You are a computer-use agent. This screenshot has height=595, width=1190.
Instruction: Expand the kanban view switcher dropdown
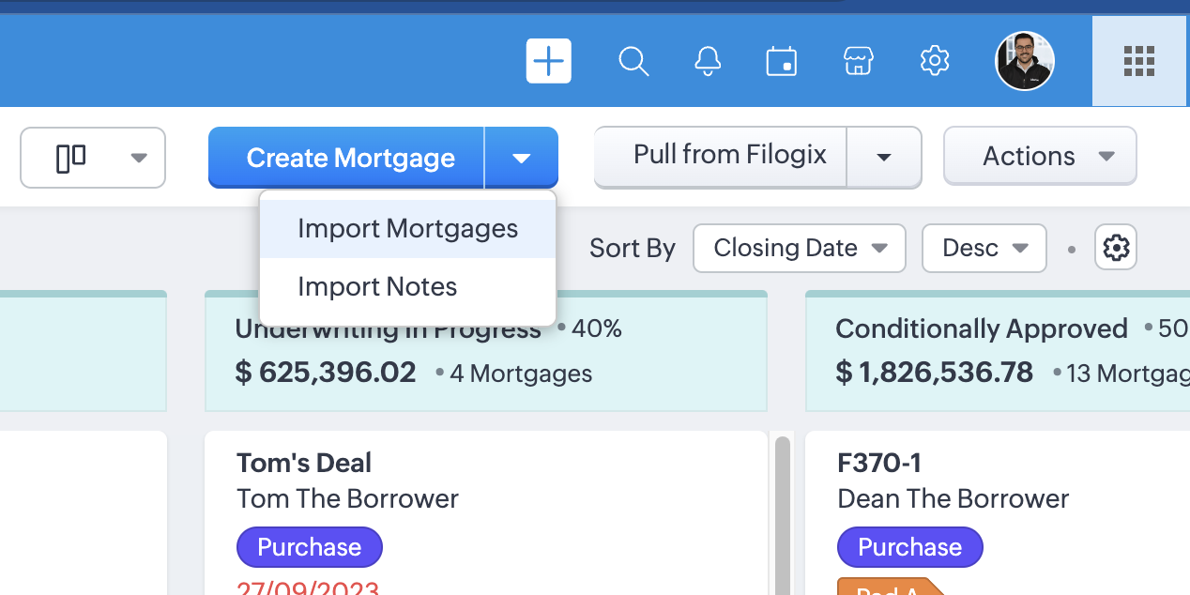click(93, 158)
